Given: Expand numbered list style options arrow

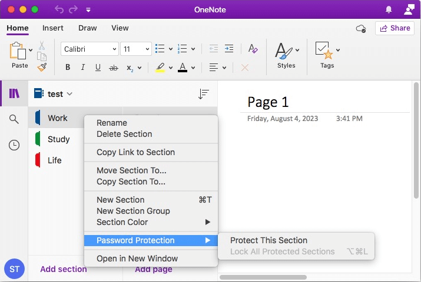Looking at the screenshot, I should (x=193, y=49).
